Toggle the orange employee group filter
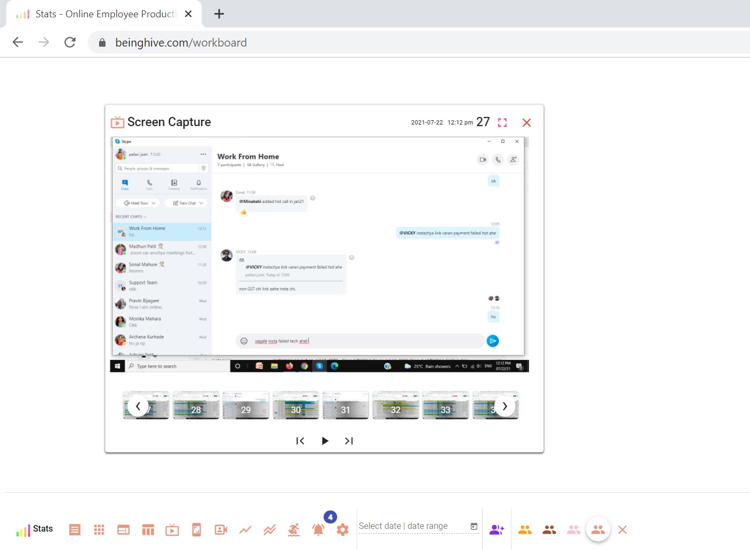Viewport: 750px width, 550px height. point(525,529)
